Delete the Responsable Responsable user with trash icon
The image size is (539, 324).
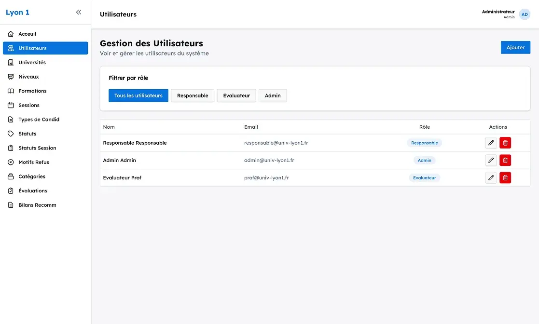[x=505, y=143]
